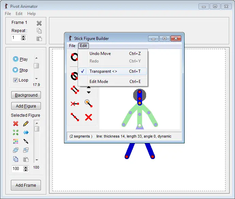The height and width of the screenshot is (199, 235).
Task: Select the Set Origin magnifier-handle tool
Action: point(89,103)
